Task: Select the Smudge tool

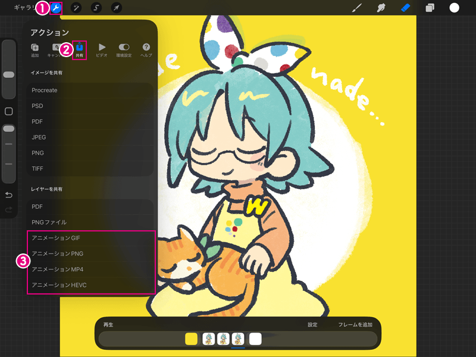Action: (x=381, y=8)
